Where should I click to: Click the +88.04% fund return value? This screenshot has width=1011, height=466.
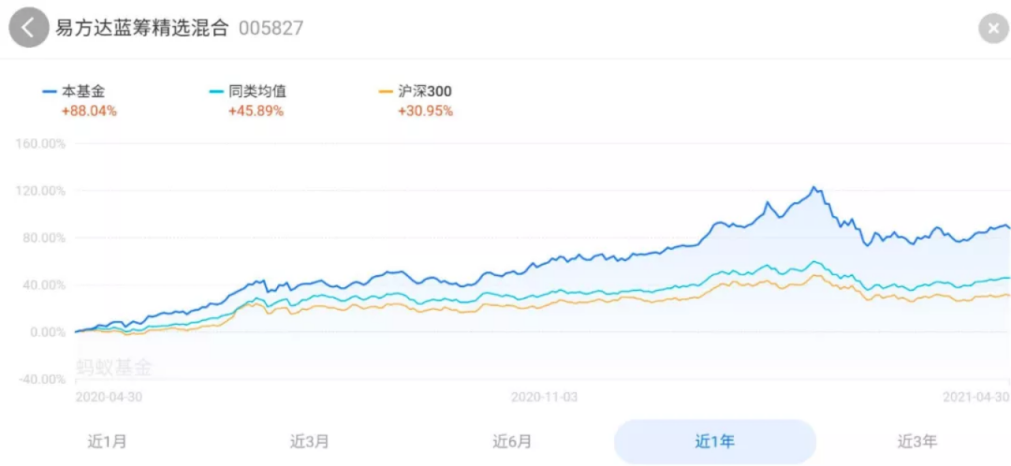(88, 111)
